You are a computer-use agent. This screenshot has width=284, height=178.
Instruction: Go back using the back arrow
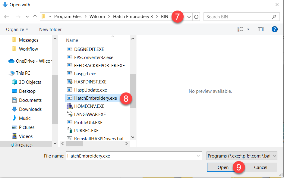(x=7, y=17)
